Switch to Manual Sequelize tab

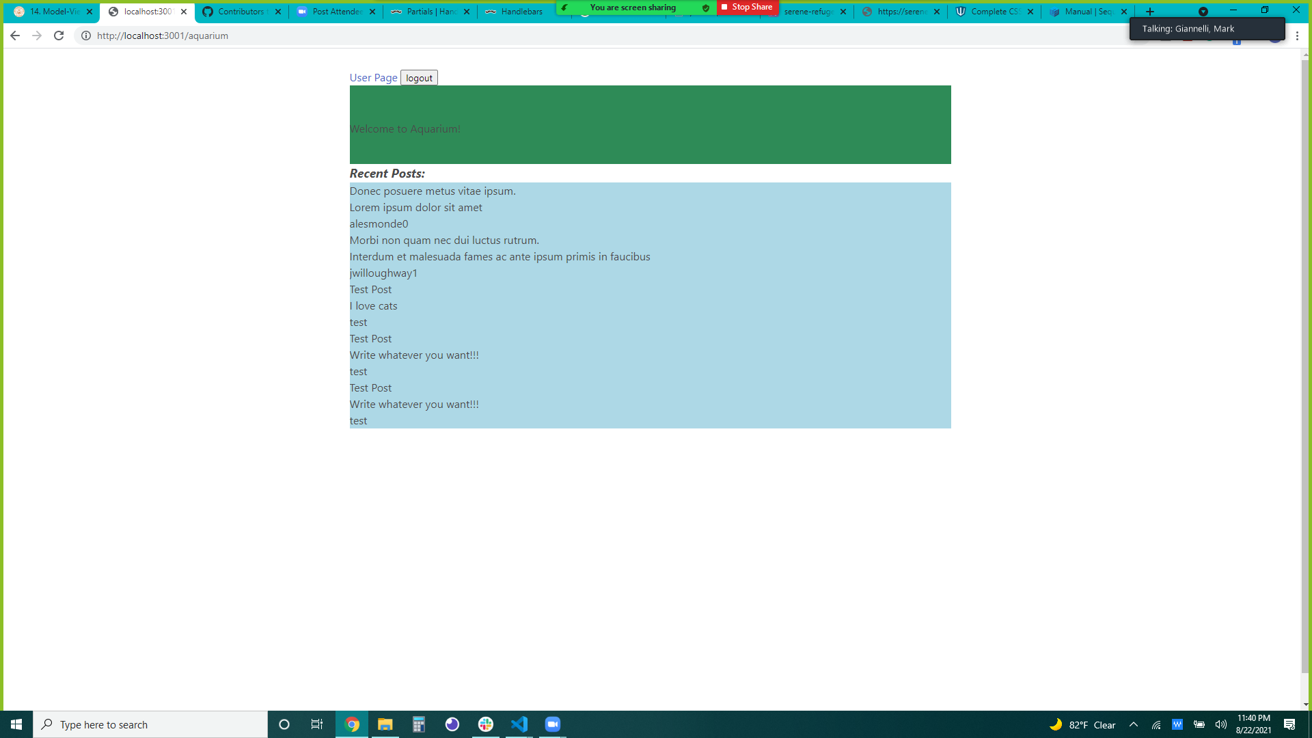point(1088,12)
